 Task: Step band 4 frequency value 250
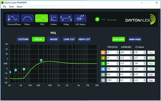point(118,69)
